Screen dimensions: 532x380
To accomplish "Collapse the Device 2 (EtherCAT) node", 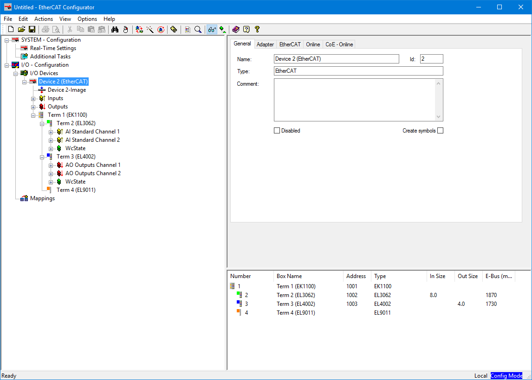I will (x=24, y=82).
